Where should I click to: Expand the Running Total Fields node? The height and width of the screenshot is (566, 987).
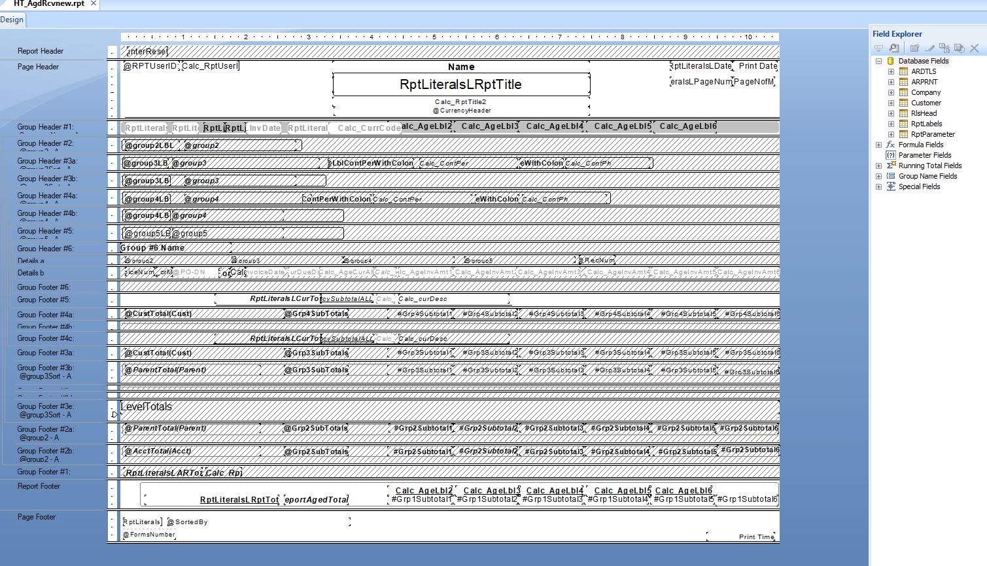click(x=878, y=166)
